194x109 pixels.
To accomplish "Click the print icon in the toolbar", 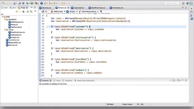I will (x=15, y=3).
